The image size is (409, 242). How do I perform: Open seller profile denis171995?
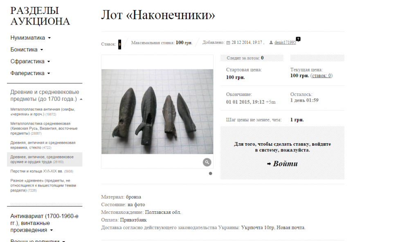[x=285, y=42]
